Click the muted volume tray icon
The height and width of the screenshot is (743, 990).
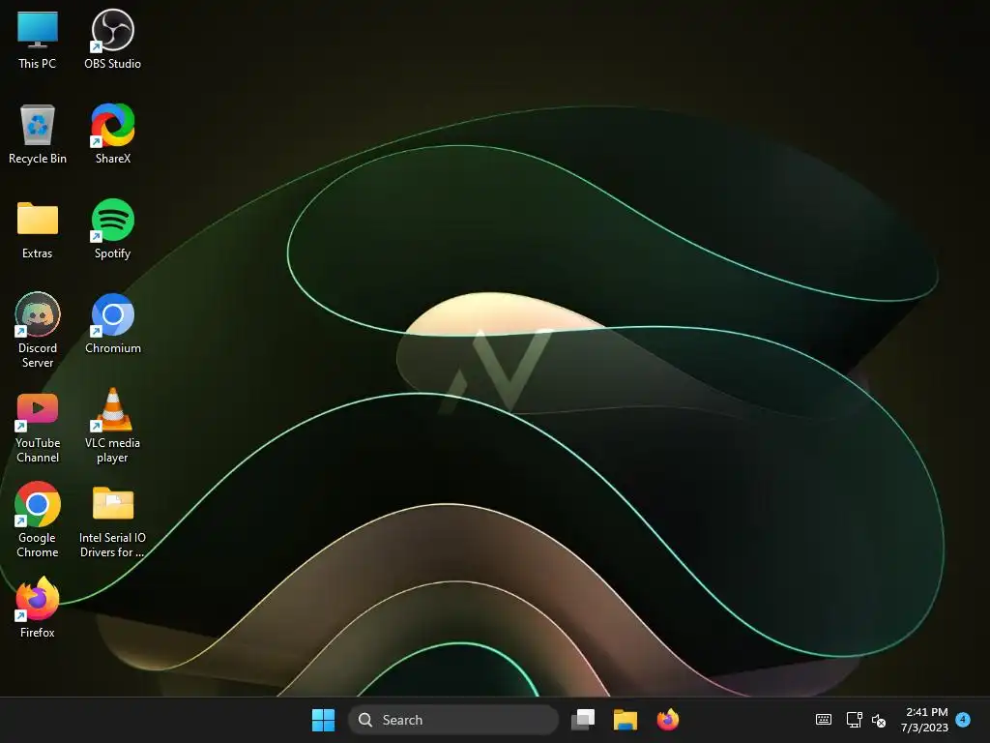point(878,720)
